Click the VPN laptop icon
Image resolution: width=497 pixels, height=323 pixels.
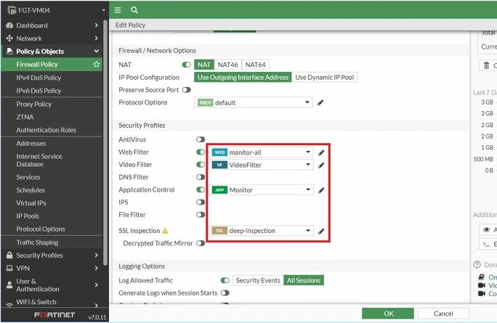coord(9,269)
